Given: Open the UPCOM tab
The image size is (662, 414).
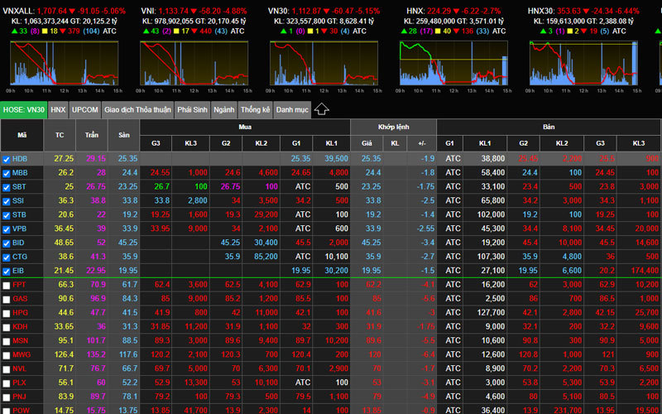Looking at the screenshot, I should (84, 109).
